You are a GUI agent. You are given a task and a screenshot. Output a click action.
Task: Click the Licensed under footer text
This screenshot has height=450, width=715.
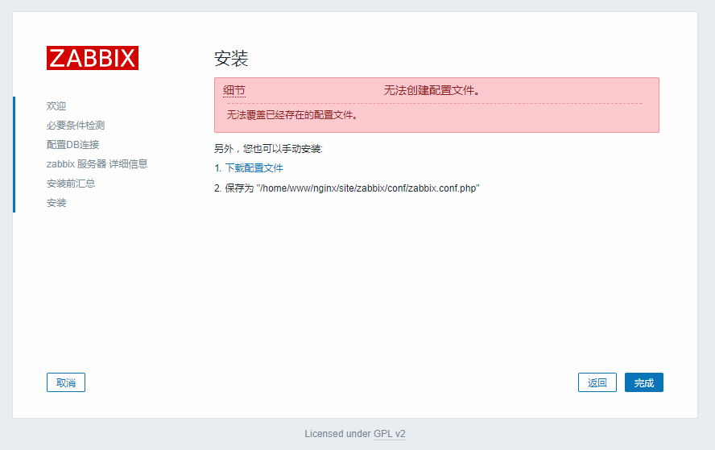pyautogui.click(x=337, y=434)
